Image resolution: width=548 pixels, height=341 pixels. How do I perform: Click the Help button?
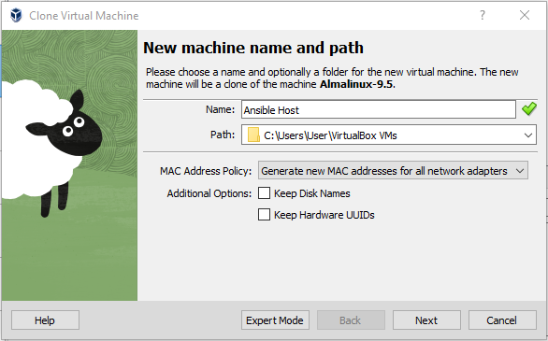[45, 320]
